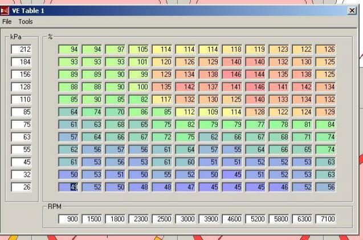Select VE cell 81 in the 75 kPa row
The height and width of the screenshot is (240, 363).
[303, 124]
